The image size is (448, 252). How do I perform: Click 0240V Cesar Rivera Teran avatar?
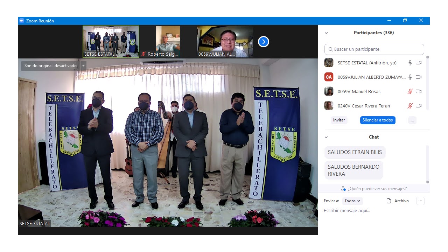click(x=329, y=106)
